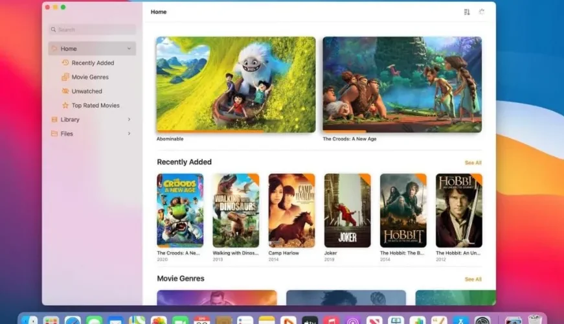This screenshot has width=564, height=324.
Task: See All recently added movies
Action: (473, 163)
